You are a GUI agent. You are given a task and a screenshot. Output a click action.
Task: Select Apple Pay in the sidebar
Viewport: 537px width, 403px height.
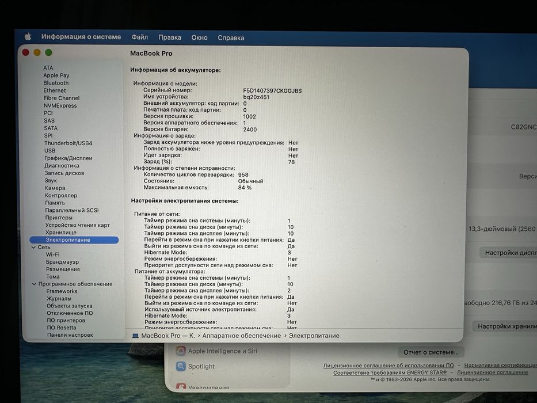tap(56, 75)
